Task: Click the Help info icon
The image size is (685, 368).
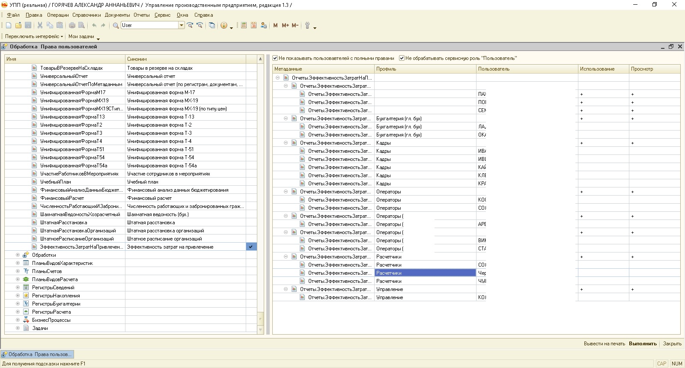Action: click(224, 25)
